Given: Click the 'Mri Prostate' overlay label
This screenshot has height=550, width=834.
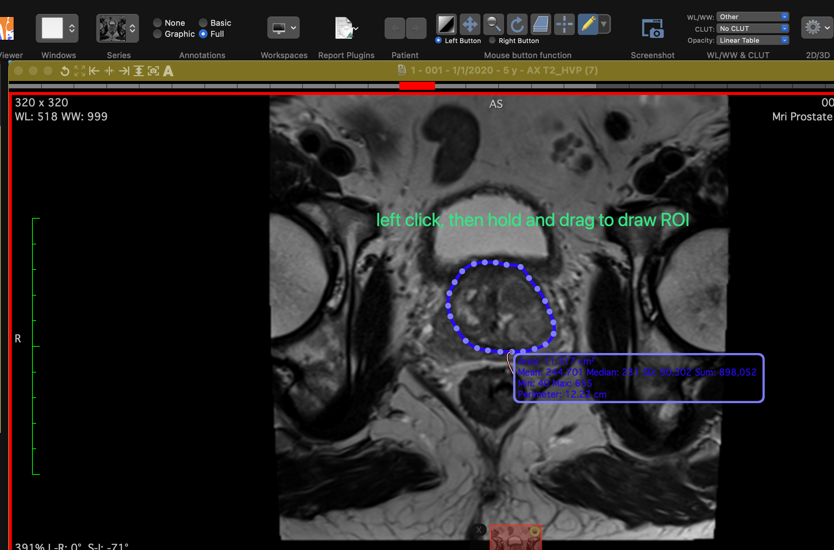Looking at the screenshot, I should point(803,117).
